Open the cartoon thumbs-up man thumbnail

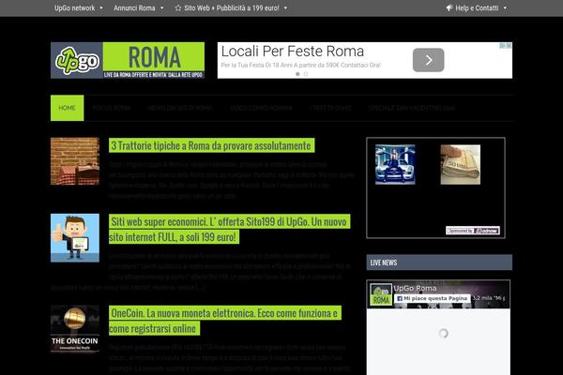(75, 238)
